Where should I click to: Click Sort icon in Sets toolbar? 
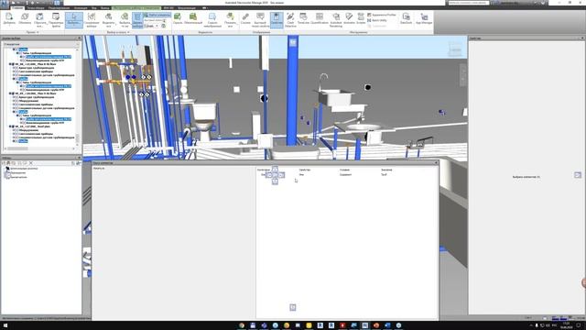point(73,163)
